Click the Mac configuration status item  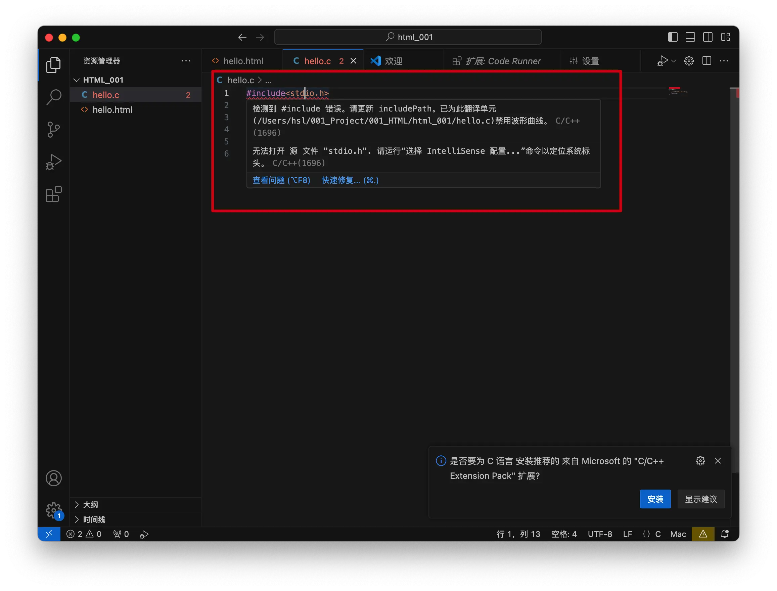pos(678,534)
